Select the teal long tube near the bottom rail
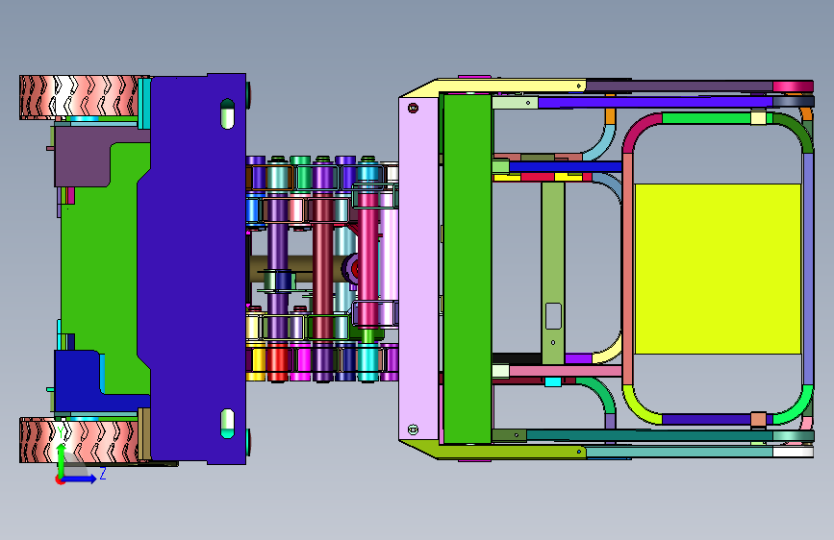 [x=650, y=436]
